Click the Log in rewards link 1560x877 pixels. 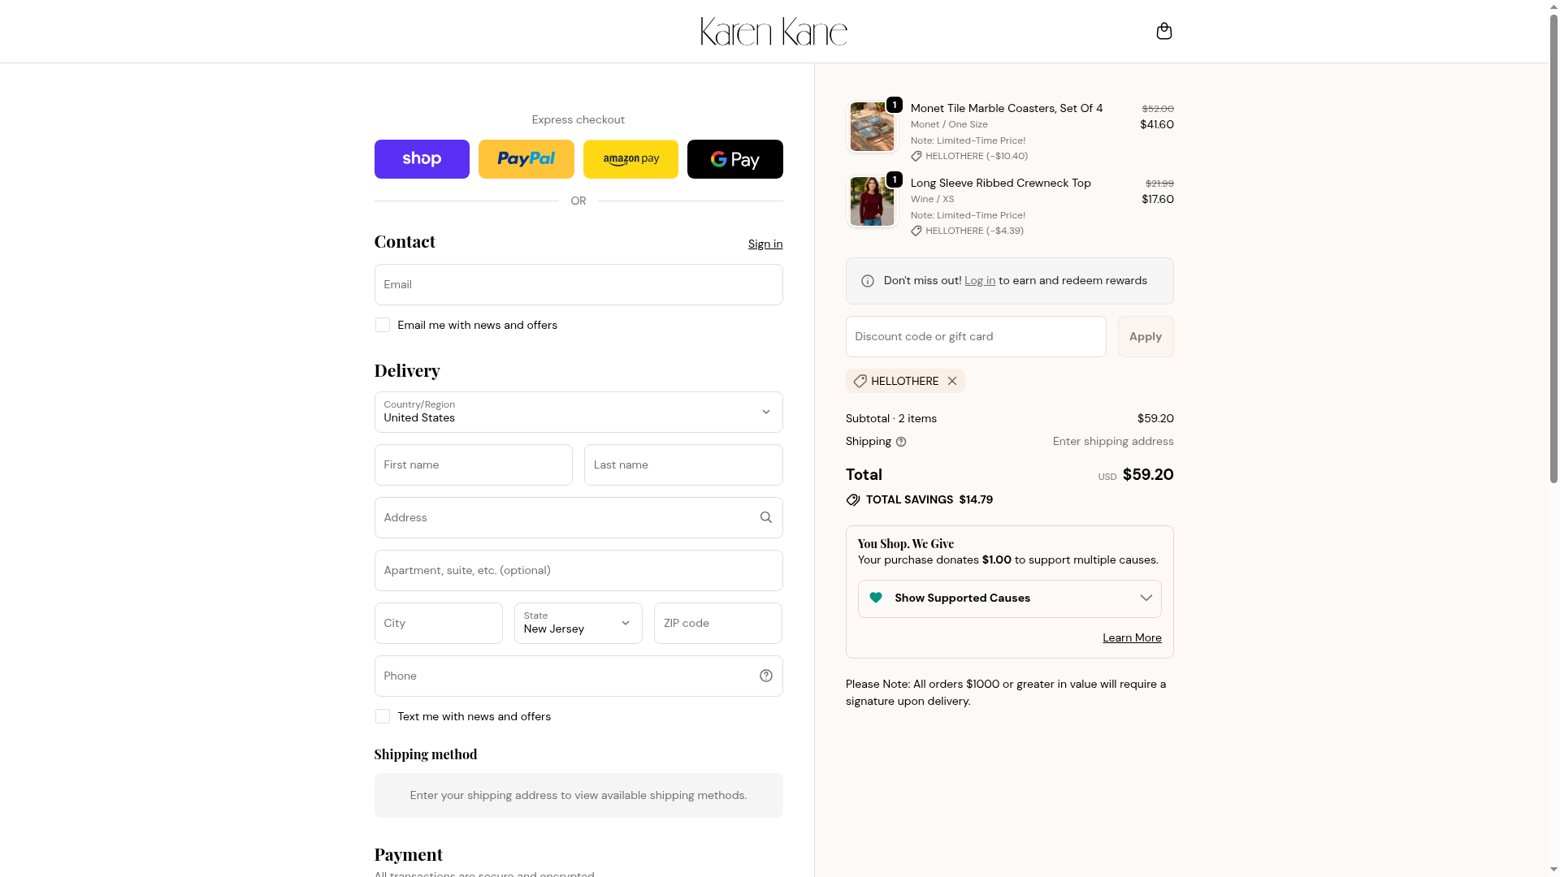click(979, 280)
